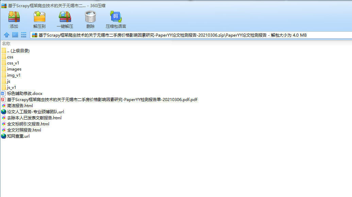Select file name '简洁报告.html'
Screen dimensions: 352x197
click(x=20, y=105)
